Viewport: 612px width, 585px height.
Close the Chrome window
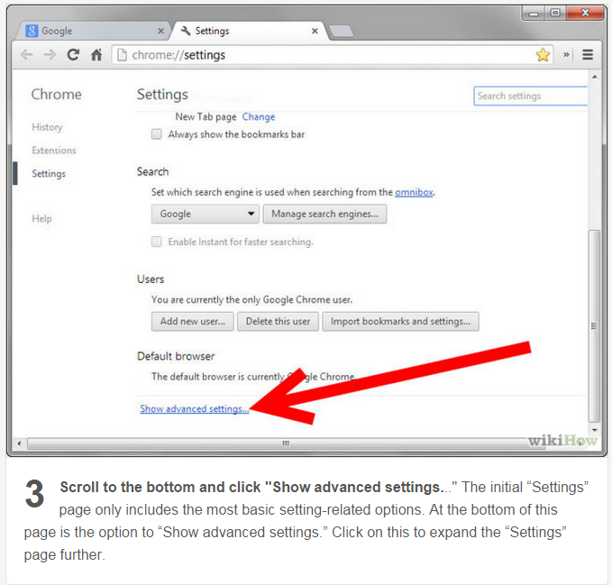click(x=585, y=14)
